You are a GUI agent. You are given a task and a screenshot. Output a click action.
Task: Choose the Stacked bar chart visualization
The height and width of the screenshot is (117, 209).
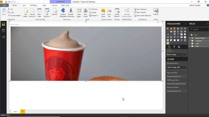[x=168, y=28]
